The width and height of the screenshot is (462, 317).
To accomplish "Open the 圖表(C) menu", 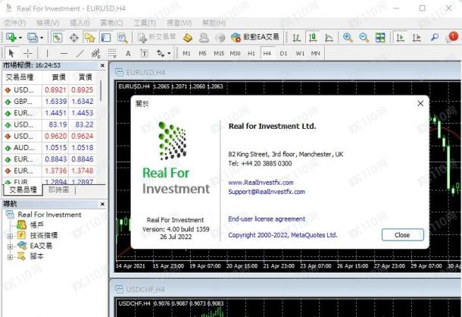I will coord(111,23).
